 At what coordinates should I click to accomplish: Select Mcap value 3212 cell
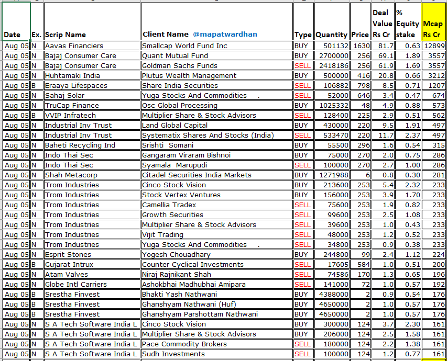click(433, 76)
